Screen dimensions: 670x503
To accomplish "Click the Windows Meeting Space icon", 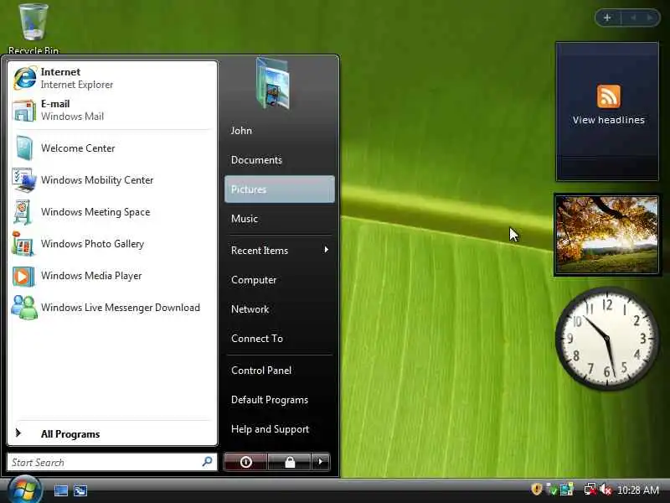I will pos(23,212).
